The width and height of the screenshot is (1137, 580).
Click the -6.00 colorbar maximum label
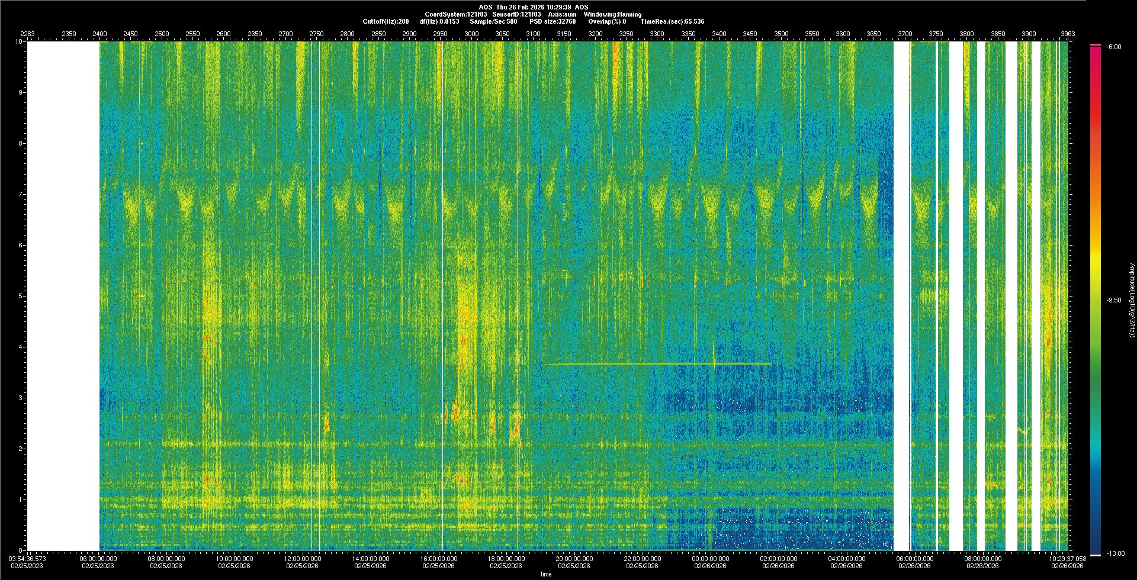pos(1114,47)
